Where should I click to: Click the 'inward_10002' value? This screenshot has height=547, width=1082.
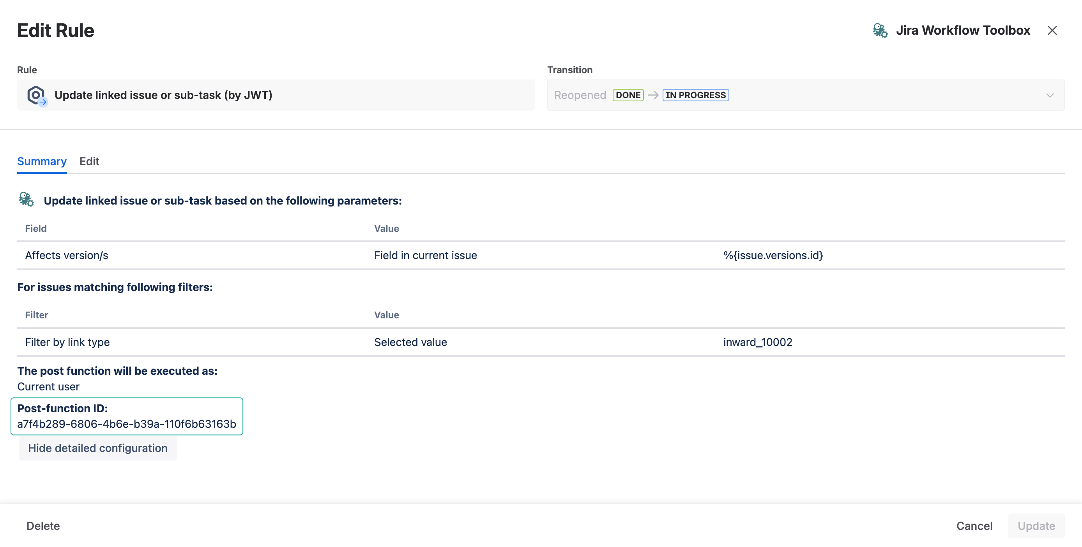coord(757,342)
